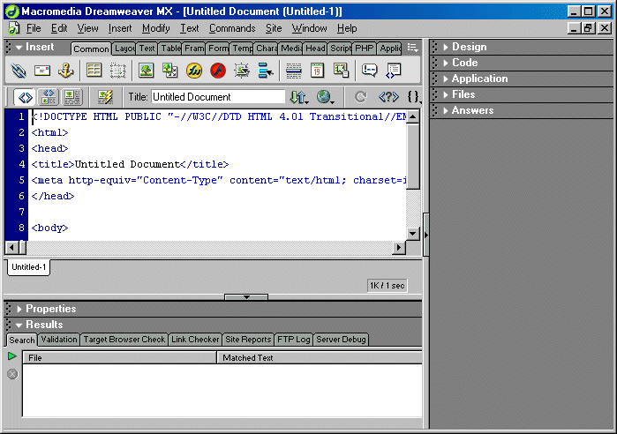The width and height of the screenshot is (617, 434).
Task: Collapse the Results panel
Action: click(x=19, y=325)
